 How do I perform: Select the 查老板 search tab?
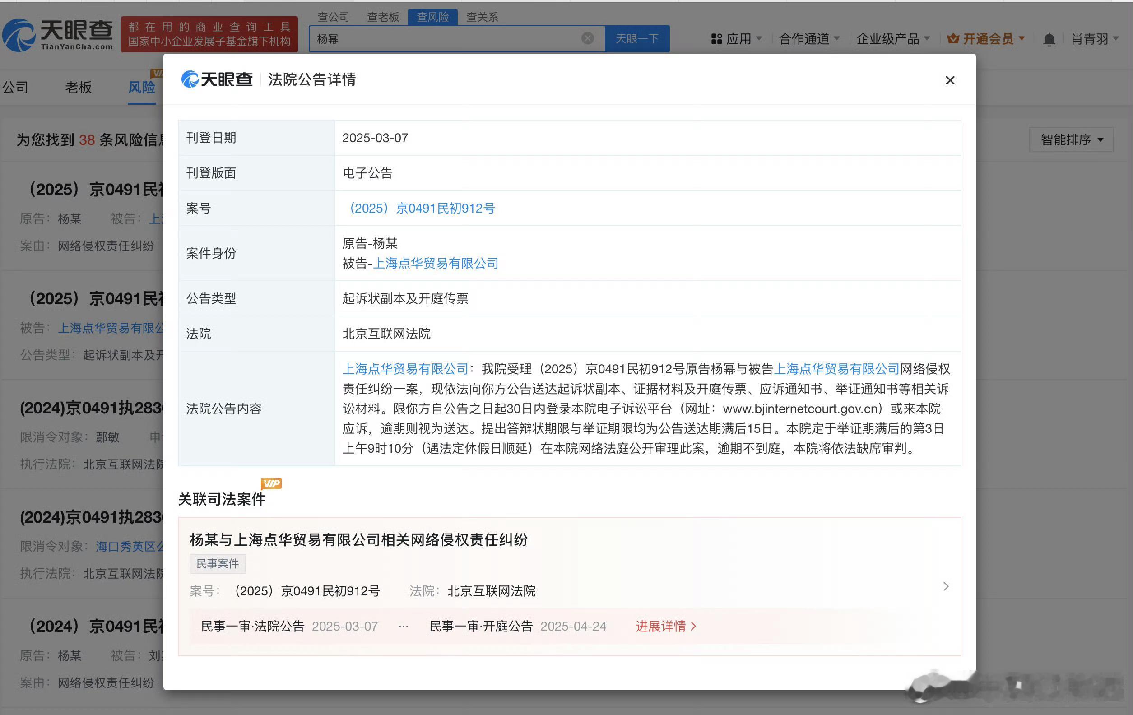pyautogui.click(x=383, y=17)
